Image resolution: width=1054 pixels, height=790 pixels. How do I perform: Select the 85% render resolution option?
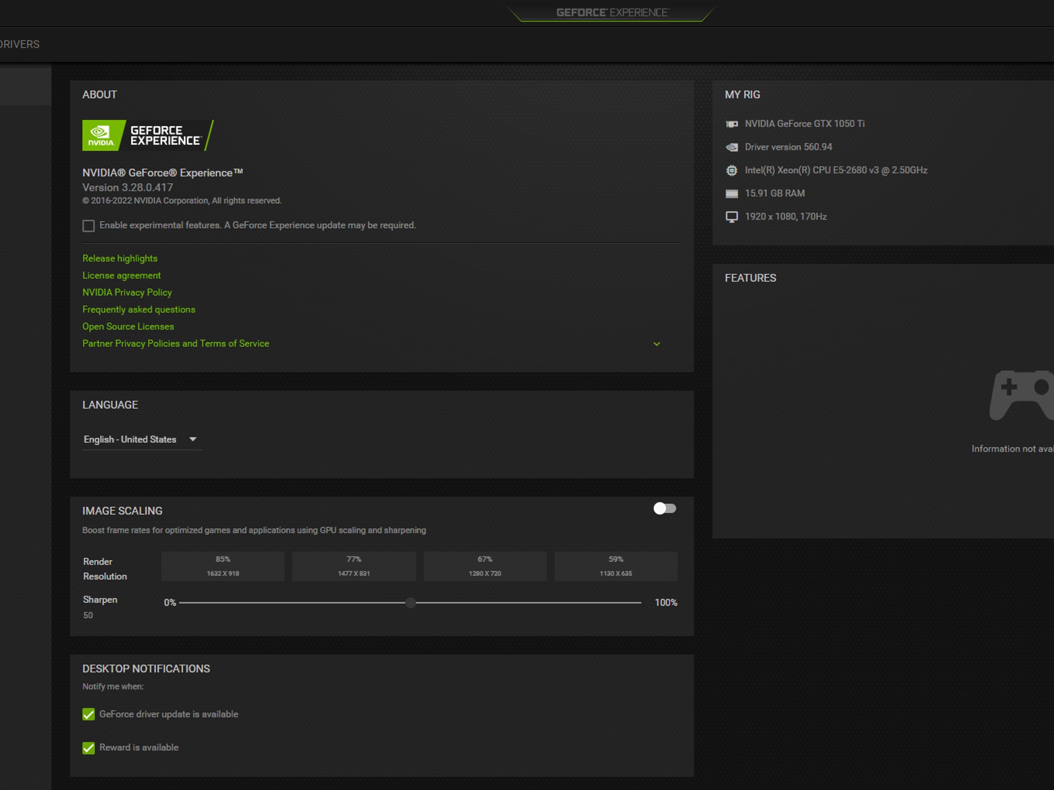click(x=222, y=566)
